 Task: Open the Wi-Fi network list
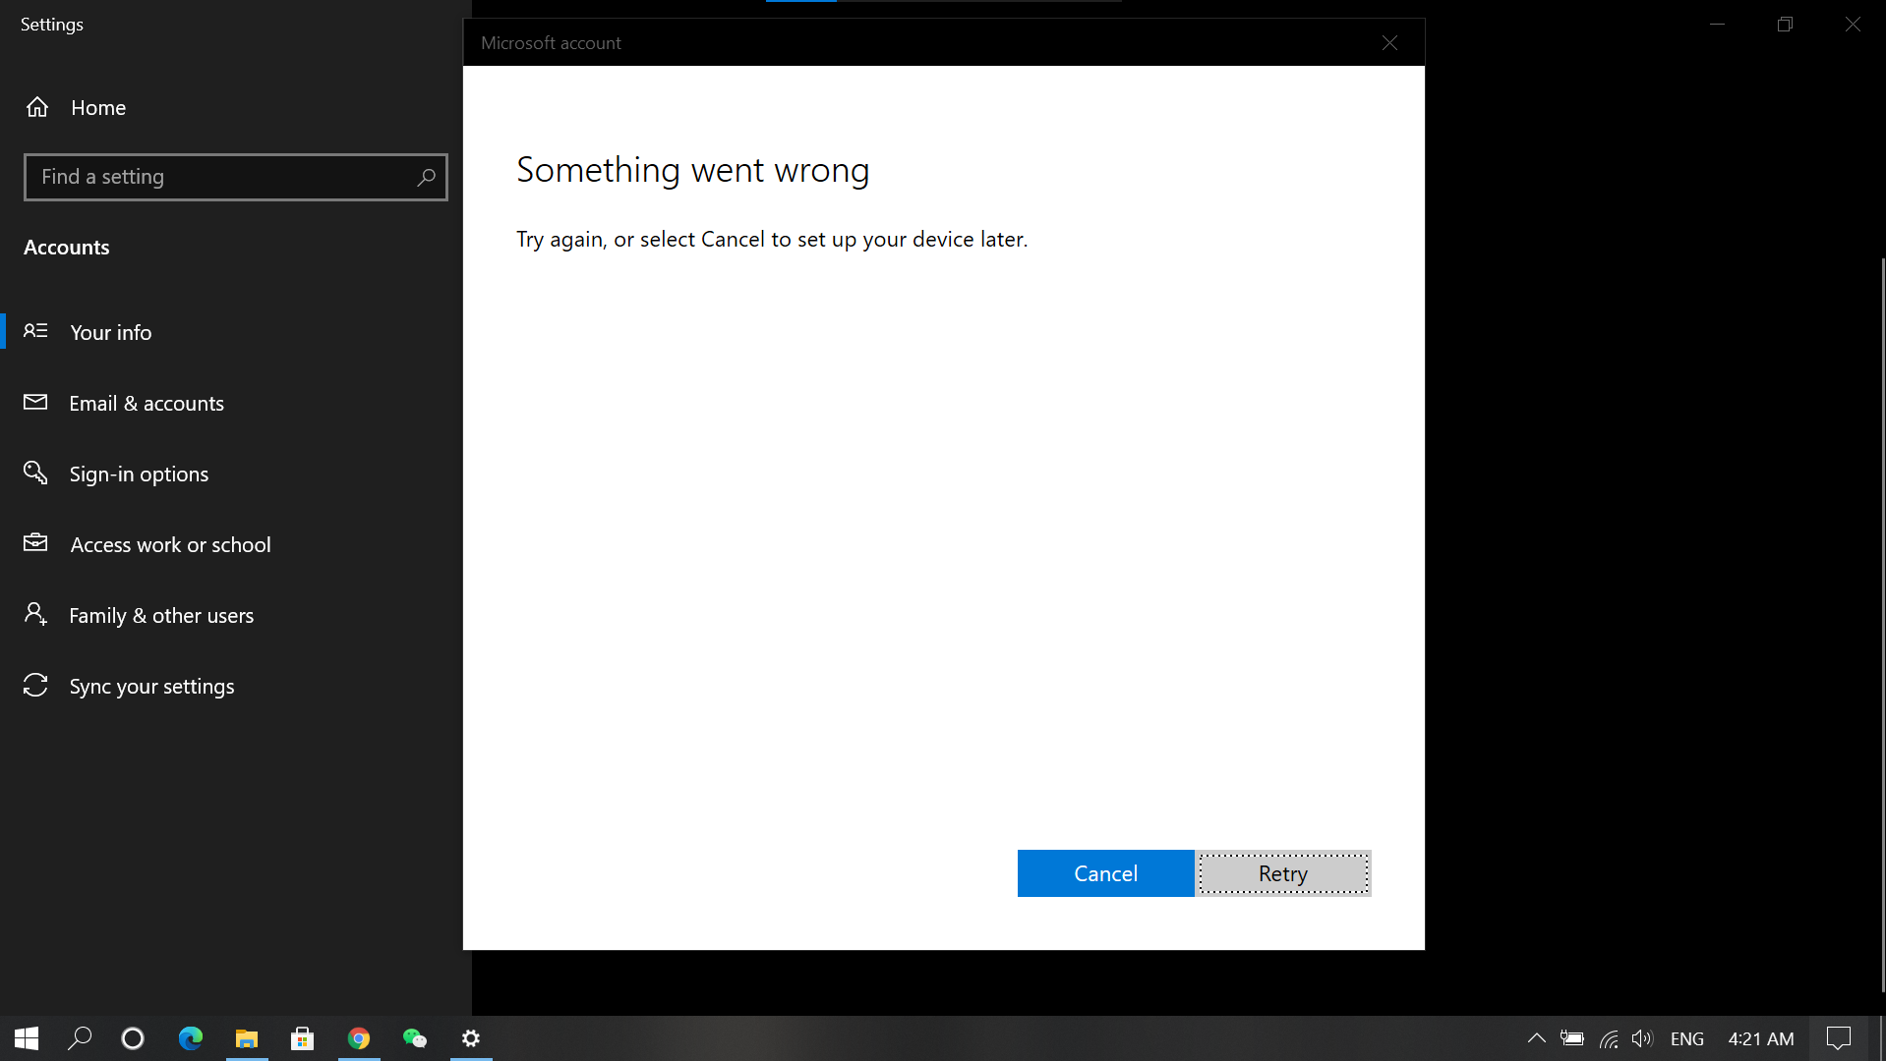click(x=1607, y=1038)
